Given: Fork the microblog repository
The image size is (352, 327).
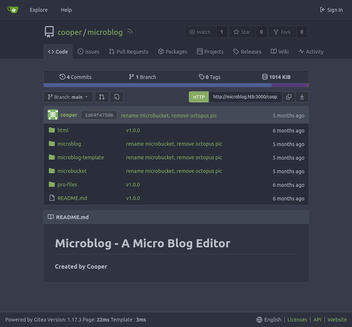Looking at the screenshot, I should pyautogui.click(x=282, y=32).
